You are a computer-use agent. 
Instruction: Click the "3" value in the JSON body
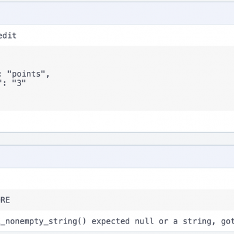click(x=19, y=83)
